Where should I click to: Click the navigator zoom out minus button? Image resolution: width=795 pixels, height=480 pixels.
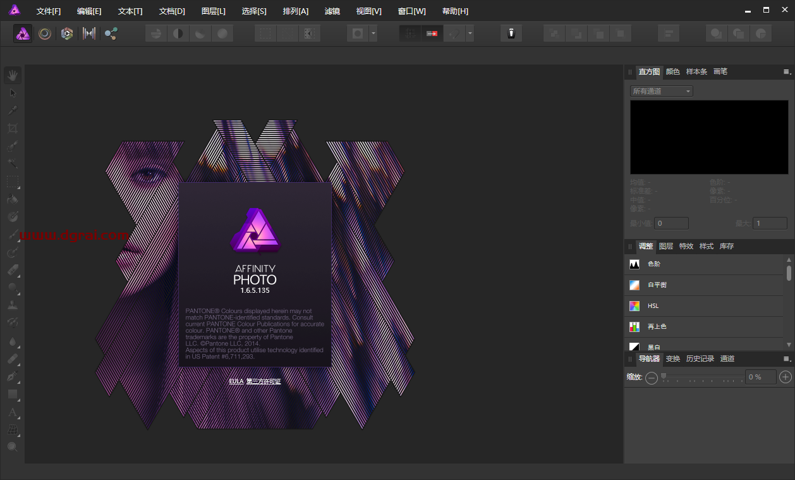(652, 378)
